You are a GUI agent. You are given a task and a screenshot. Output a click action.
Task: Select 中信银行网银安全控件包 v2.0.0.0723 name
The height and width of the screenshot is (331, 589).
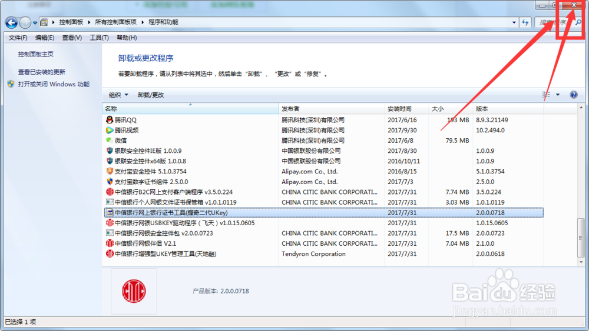tap(164, 233)
